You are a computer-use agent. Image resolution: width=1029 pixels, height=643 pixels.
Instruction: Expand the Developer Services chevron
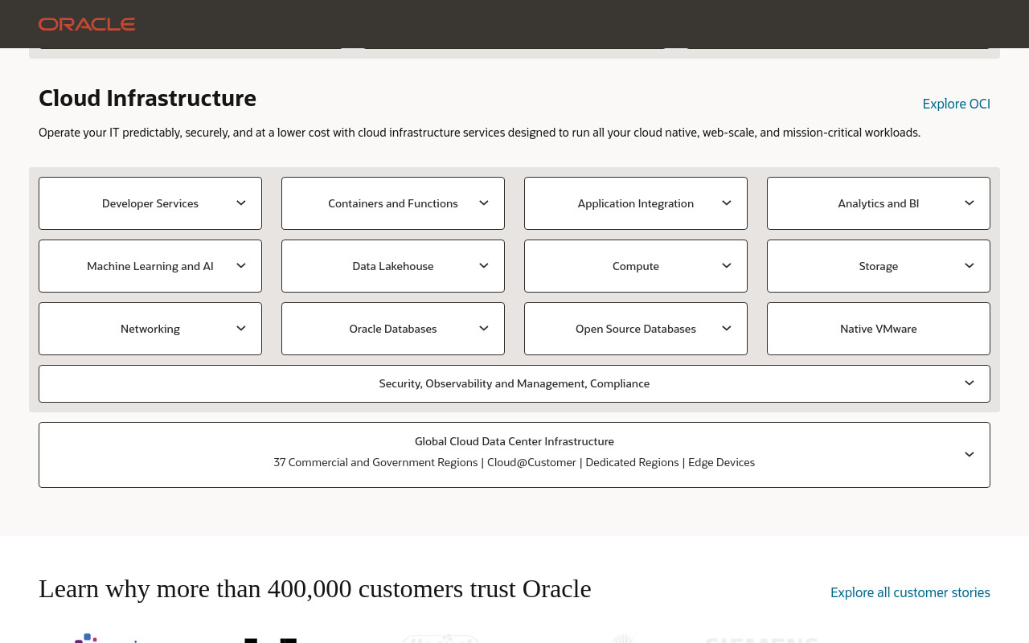[x=241, y=203]
